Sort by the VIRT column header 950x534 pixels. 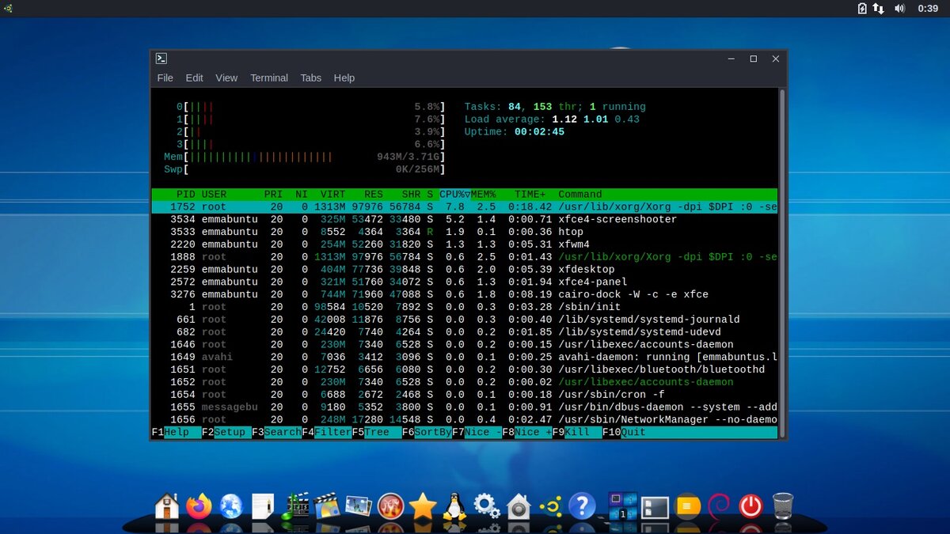tap(332, 195)
